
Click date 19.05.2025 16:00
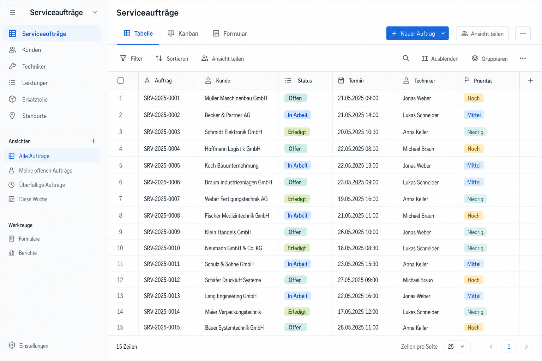tap(358, 199)
